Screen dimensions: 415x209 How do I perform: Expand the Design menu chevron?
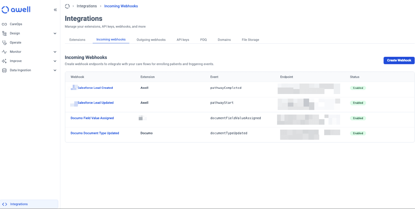pos(55,33)
